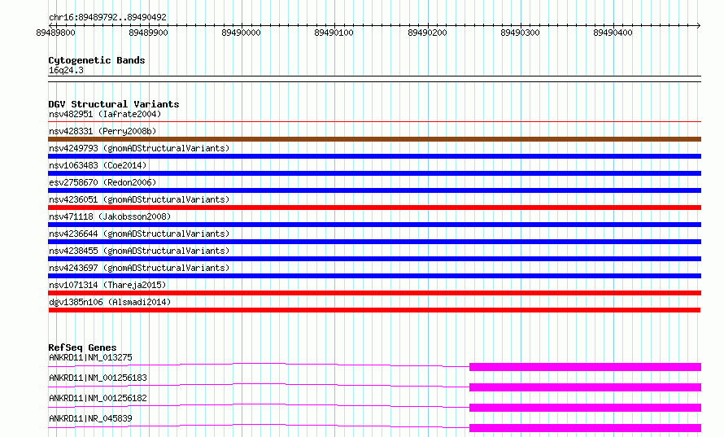Open nsv4249793 (gnomADStructuralVariants) label
The image size is (724, 437).
(139, 148)
